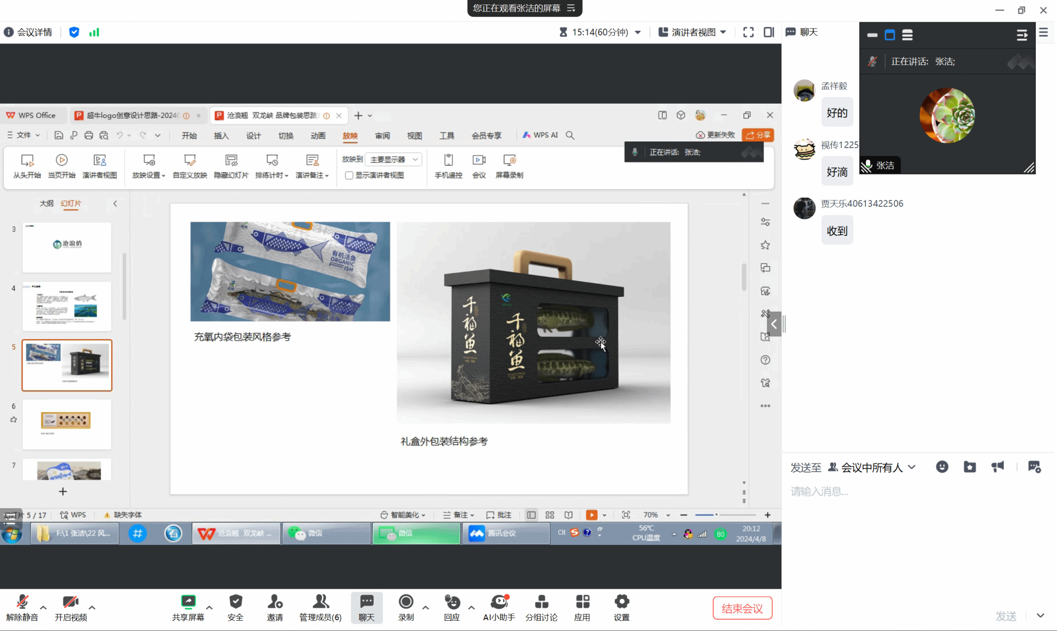Open chat panel hamburger menu
Image resolution: width=1057 pixels, height=631 pixels.
click(x=1044, y=32)
